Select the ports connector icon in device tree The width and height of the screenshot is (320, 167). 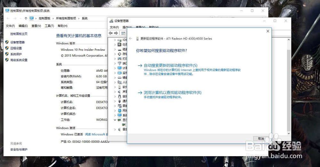tap(120, 63)
